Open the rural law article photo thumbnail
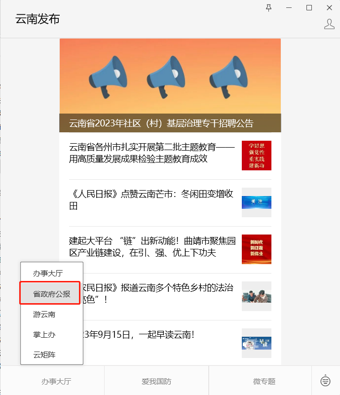 [x=257, y=296]
